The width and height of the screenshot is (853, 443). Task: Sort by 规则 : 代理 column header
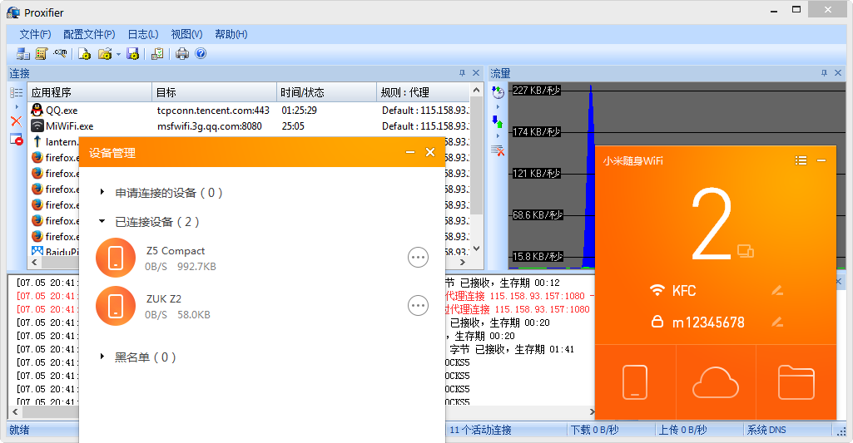click(423, 92)
